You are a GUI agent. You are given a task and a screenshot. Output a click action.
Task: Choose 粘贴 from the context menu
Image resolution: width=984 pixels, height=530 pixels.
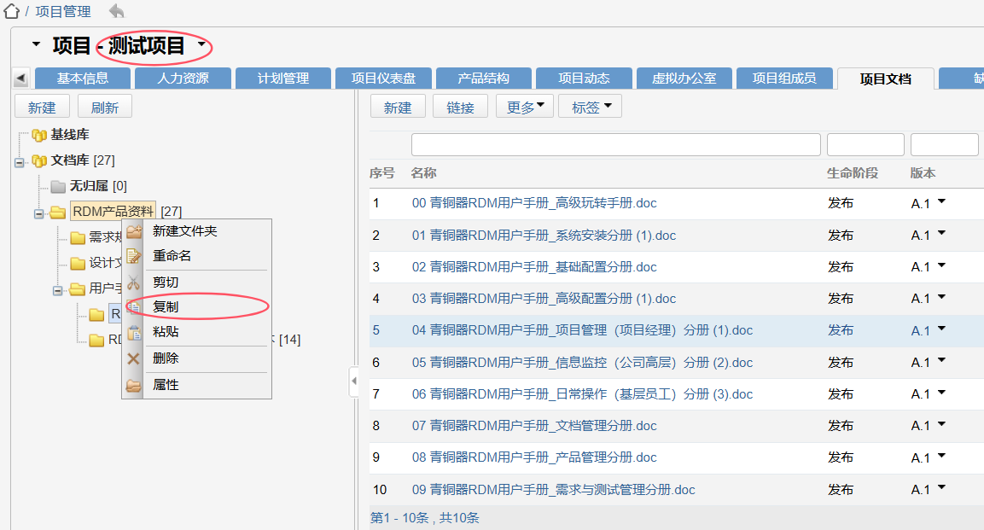click(x=197, y=332)
